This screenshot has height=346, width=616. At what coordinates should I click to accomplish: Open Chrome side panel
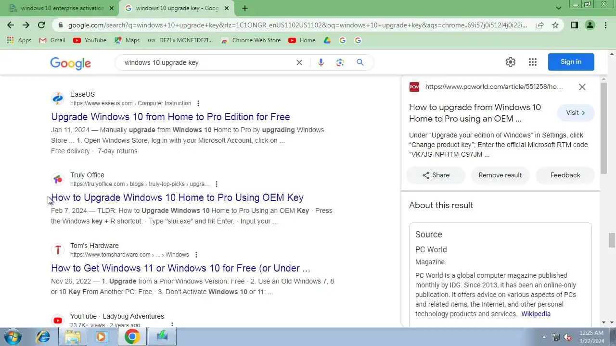[575, 25]
